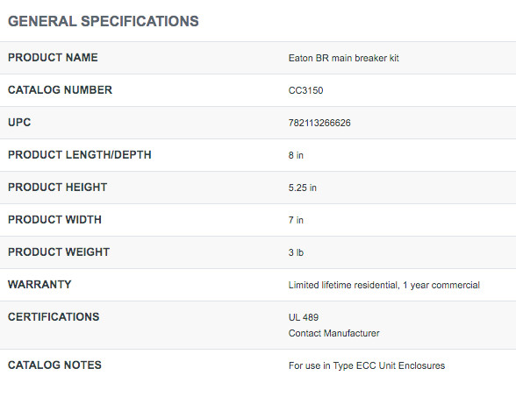Click catalog number value CC3150
Screen dimensions: 516x411
(x=305, y=90)
